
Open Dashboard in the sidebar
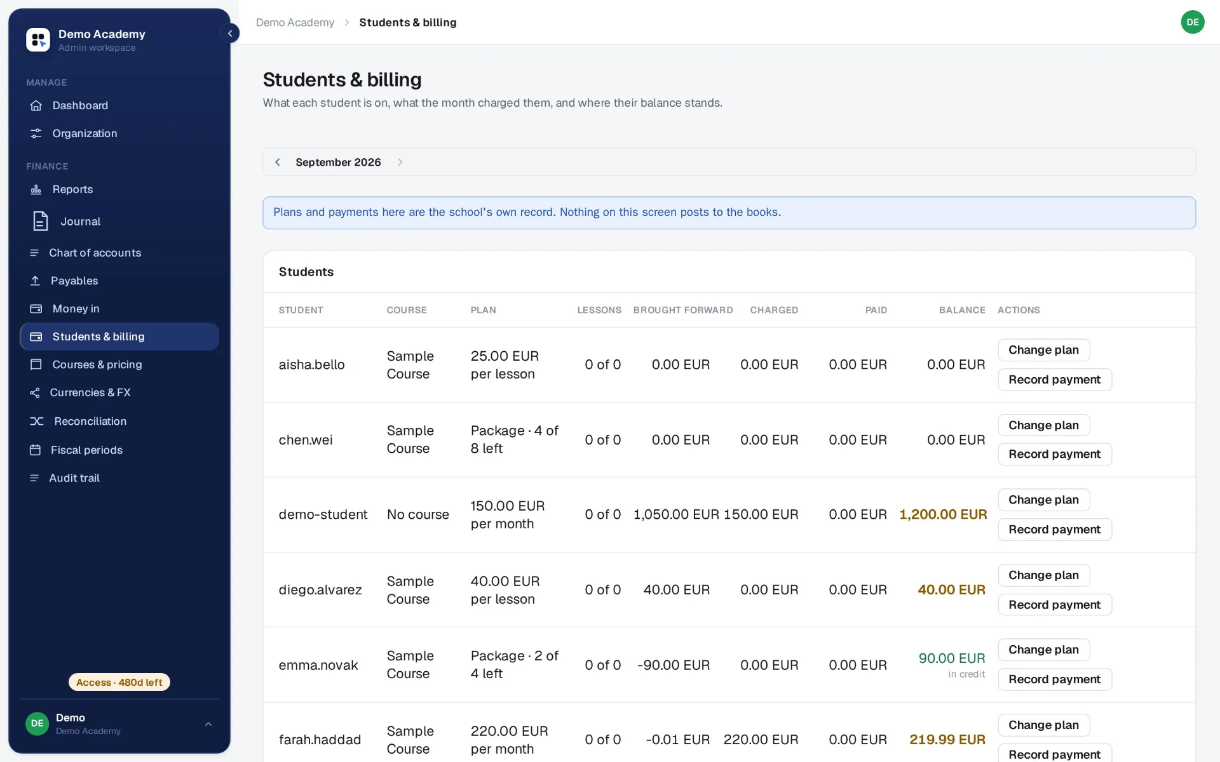(x=119, y=105)
